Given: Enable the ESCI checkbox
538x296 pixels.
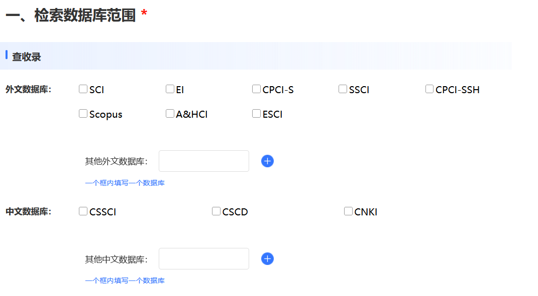Looking at the screenshot, I should click(257, 114).
